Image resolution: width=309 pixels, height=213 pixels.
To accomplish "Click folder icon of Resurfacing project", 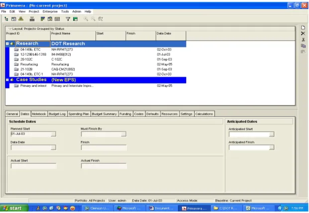I will [x=16, y=65].
